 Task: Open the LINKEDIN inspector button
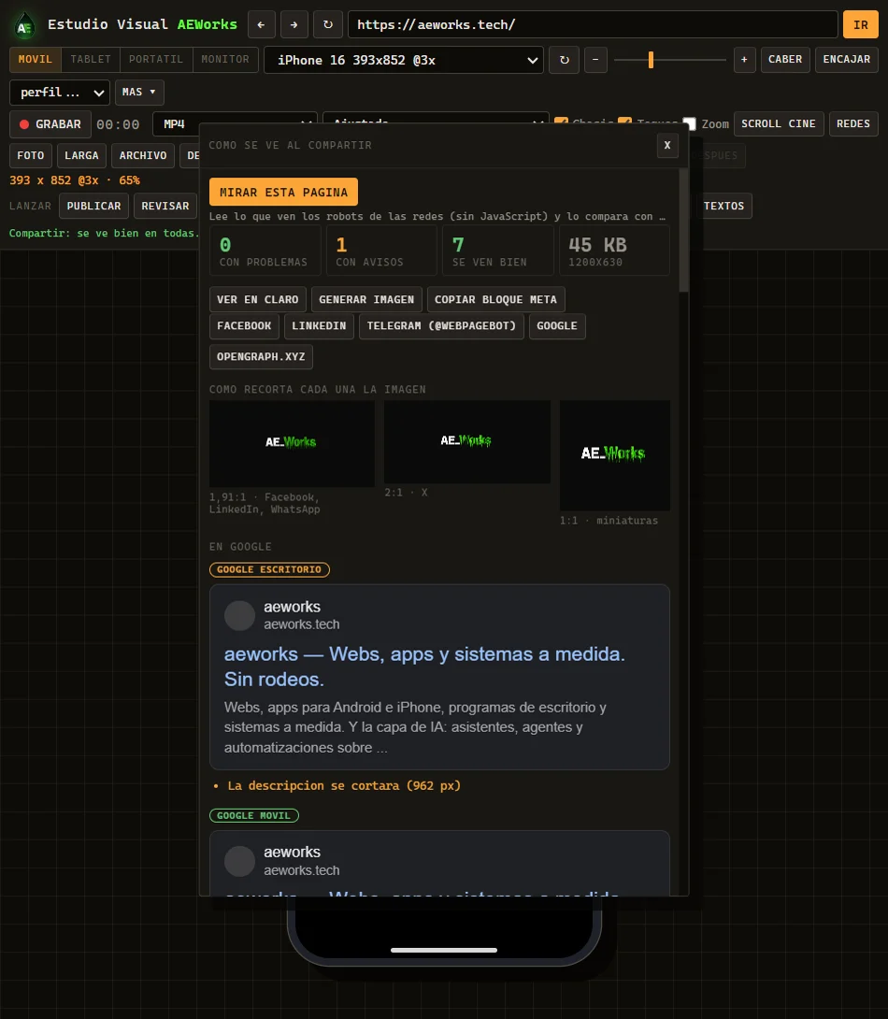pyautogui.click(x=319, y=325)
